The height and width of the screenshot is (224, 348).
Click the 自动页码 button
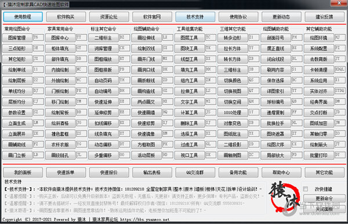[x=103, y=81]
